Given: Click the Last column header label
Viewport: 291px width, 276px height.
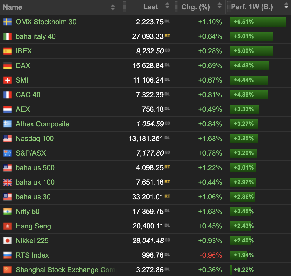Looking at the screenshot, I should (x=150, y=7).
